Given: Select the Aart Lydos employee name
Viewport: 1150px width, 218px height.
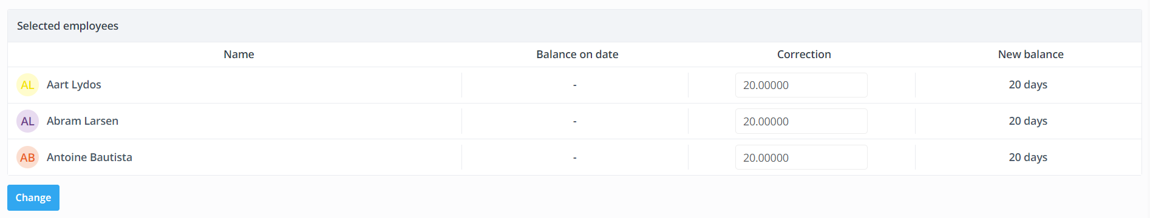Looking at the screenshot, I should (74, 85).
